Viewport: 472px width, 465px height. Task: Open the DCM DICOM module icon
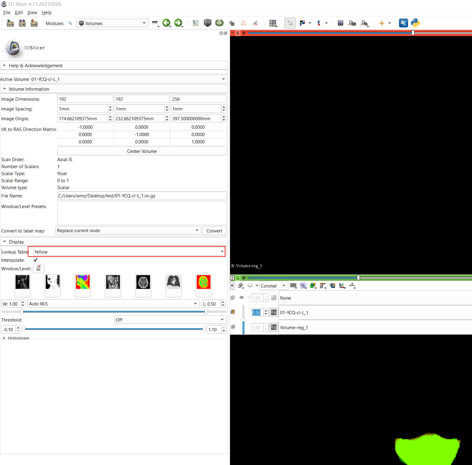click(x=22, y=23)
